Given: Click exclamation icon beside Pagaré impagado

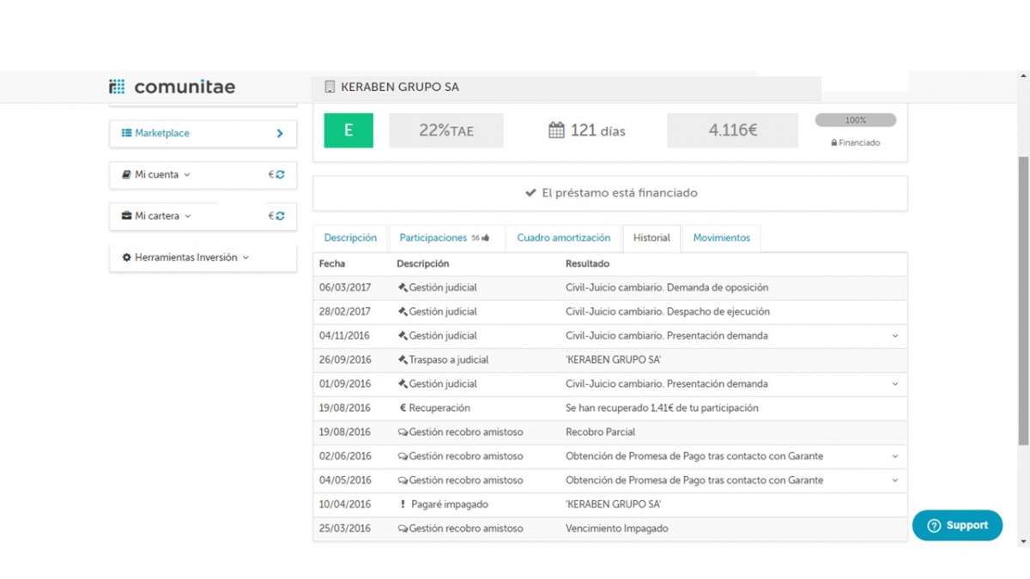Looking at the screenshot, I should pyautogui.click(x=403, y=504).
